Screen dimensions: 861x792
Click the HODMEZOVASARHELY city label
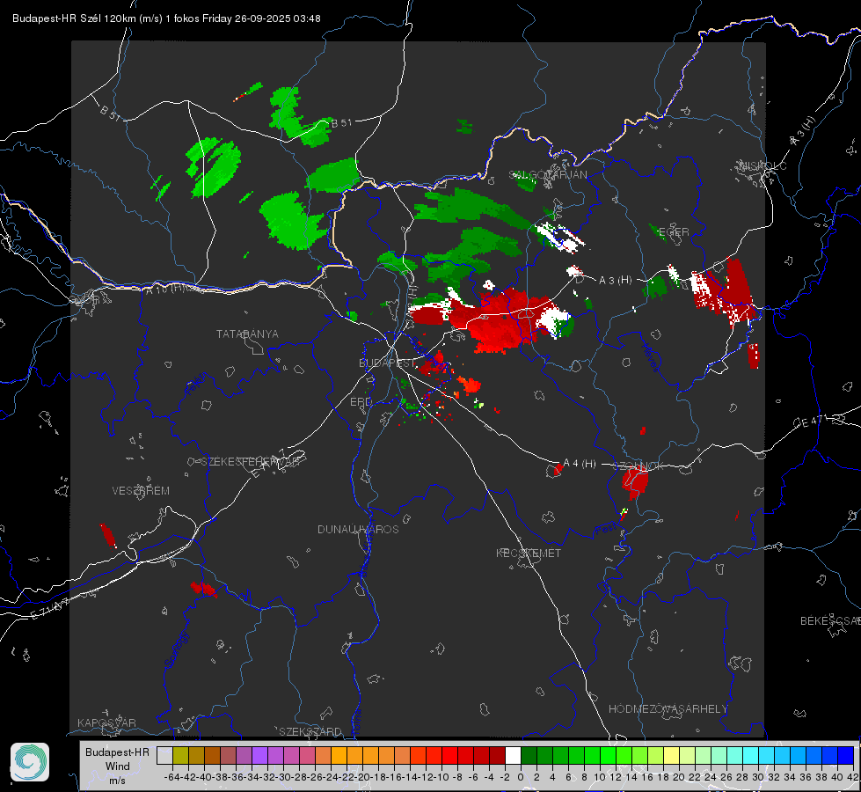[668, 709]
